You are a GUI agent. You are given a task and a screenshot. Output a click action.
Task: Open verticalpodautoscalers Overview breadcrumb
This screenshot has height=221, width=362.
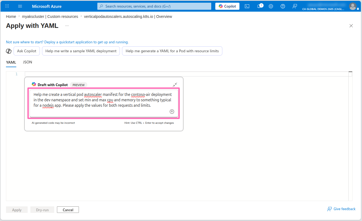(x=128, y=17)
